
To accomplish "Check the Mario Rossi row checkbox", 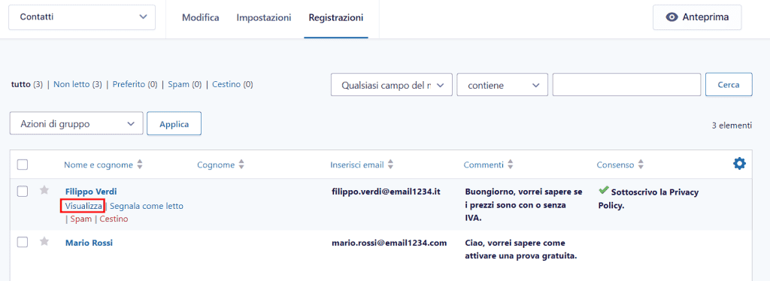I will click(x=22, y=242).
